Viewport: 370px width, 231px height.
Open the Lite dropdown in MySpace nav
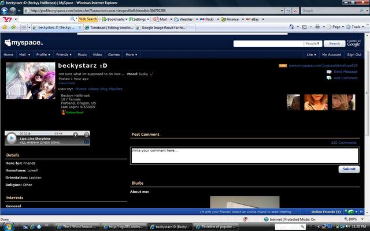tap(311, 55)
